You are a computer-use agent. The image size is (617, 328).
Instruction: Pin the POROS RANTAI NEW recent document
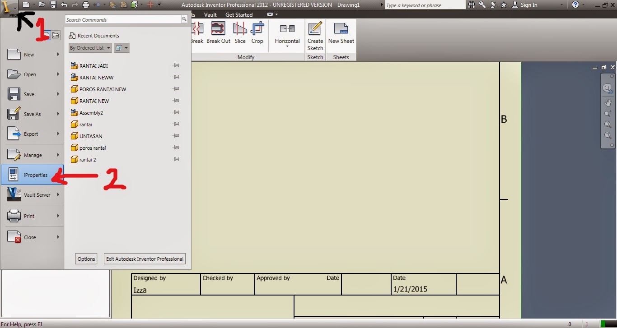click(x=176, y=89)
